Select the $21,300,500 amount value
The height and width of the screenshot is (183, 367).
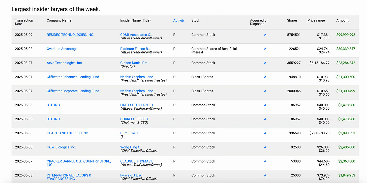pyautogui.click(x=346, y=77)
